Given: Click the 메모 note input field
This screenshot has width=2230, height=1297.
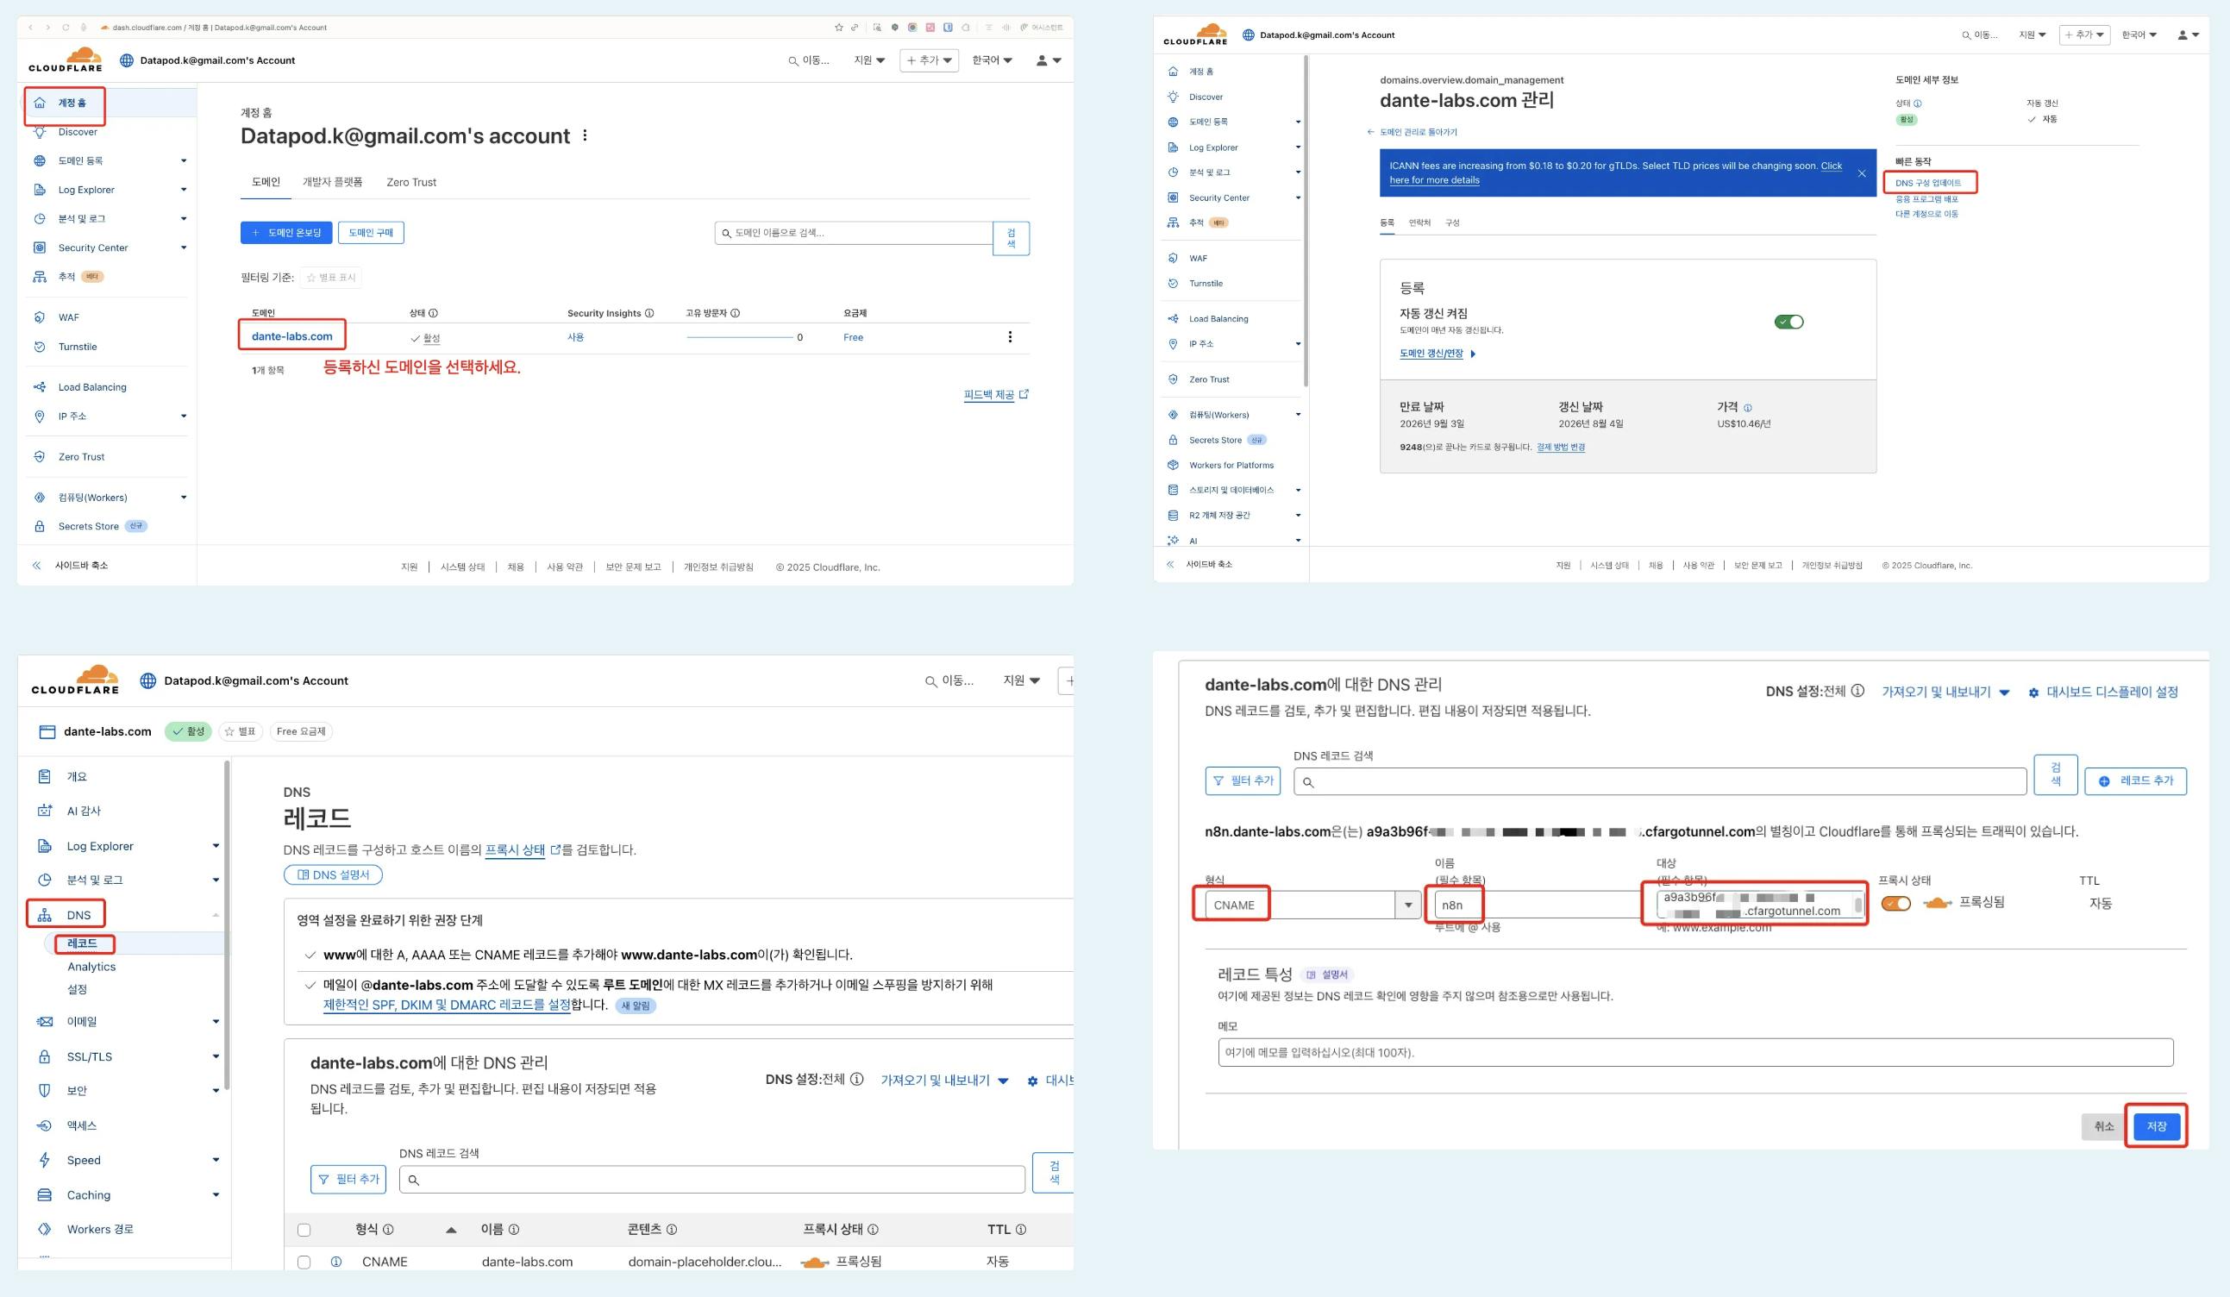Looking at the screenshot, I should 1694,1053.
